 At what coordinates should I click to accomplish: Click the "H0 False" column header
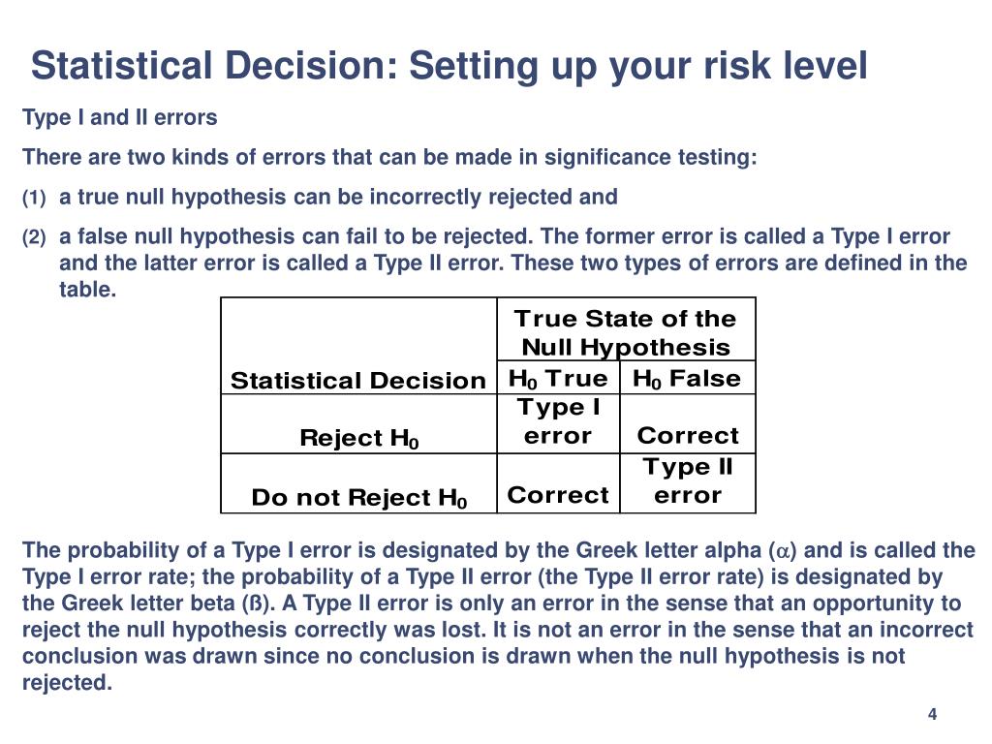687,379
